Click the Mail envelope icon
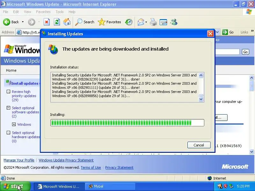 (x=141, y=22)
